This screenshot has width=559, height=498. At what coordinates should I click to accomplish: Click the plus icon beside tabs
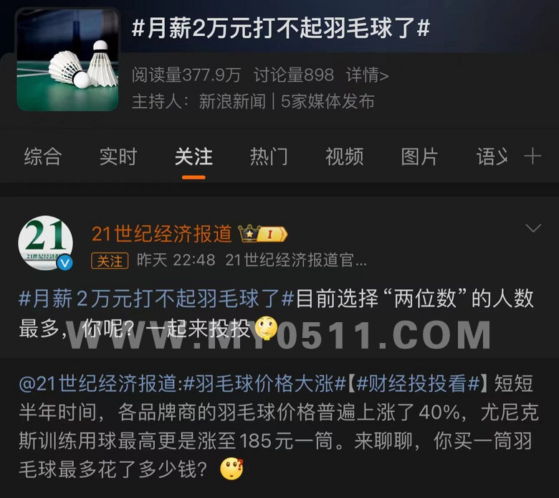click(532, 156)
